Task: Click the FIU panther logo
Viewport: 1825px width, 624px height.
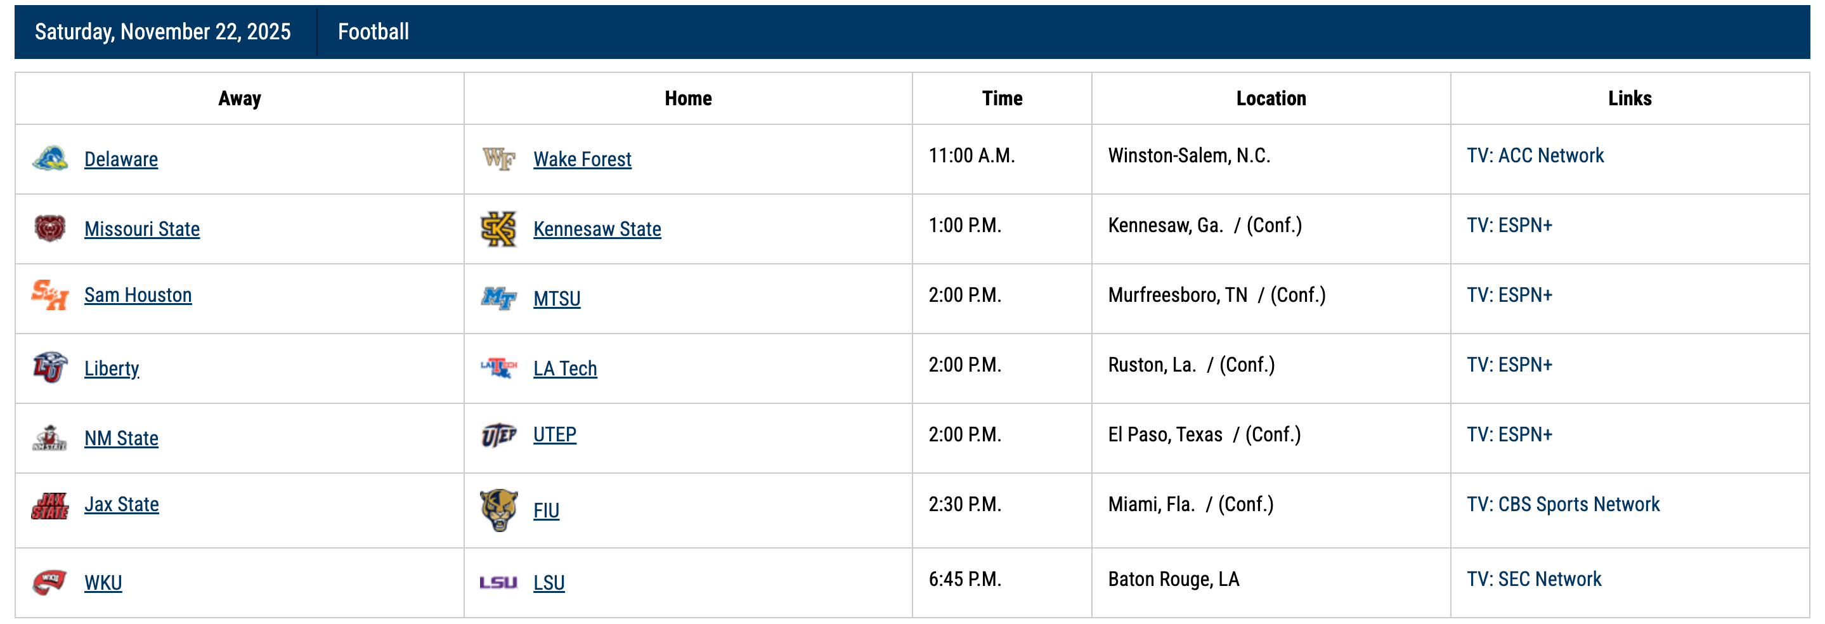Action: (x=499, y=510)
